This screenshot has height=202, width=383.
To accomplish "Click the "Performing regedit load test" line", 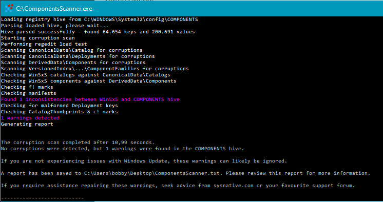I will point(44,44).
